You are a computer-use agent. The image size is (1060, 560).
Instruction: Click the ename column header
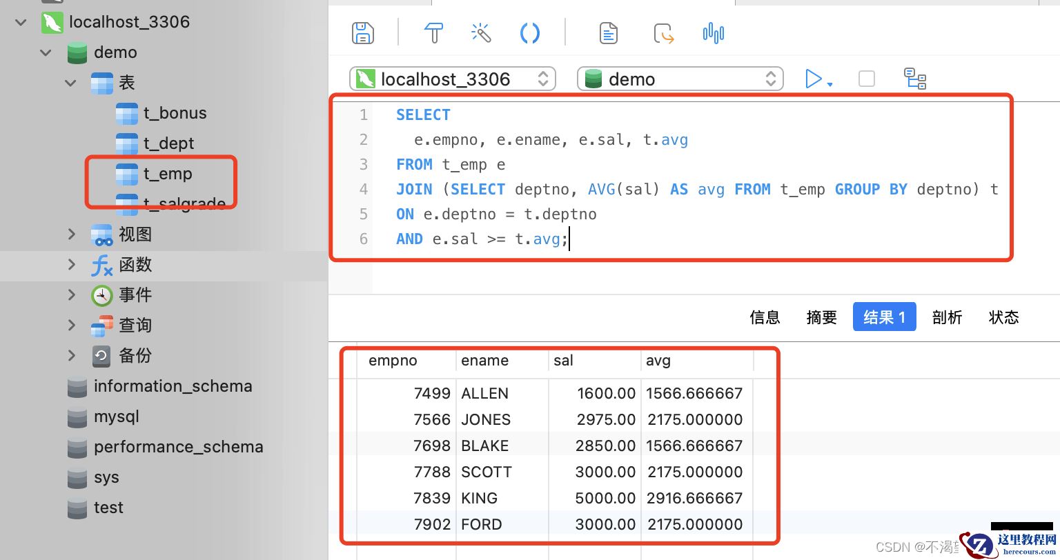pyautogui.click(x=485, y=361)
